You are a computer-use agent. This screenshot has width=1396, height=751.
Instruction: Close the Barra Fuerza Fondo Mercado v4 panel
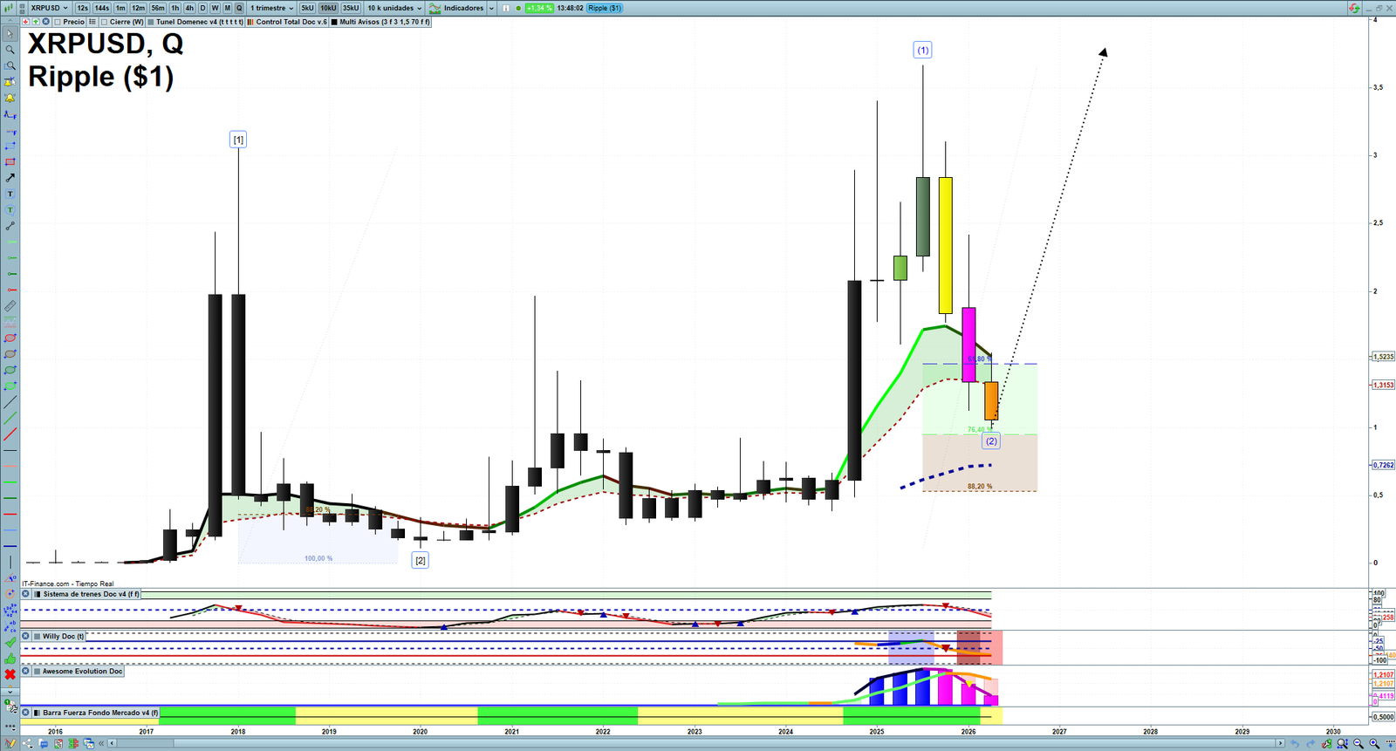25,713
